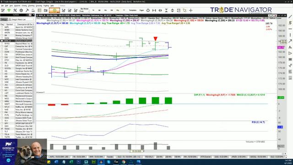Click the connection plug toolbar icon
The height and width of the screenshot is (165, 293).
click(3, 11)
